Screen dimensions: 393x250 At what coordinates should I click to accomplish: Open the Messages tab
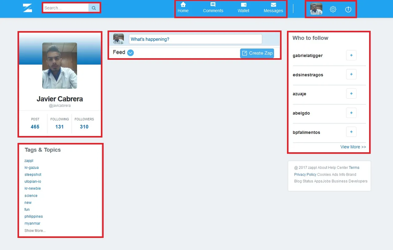[273, 8]
